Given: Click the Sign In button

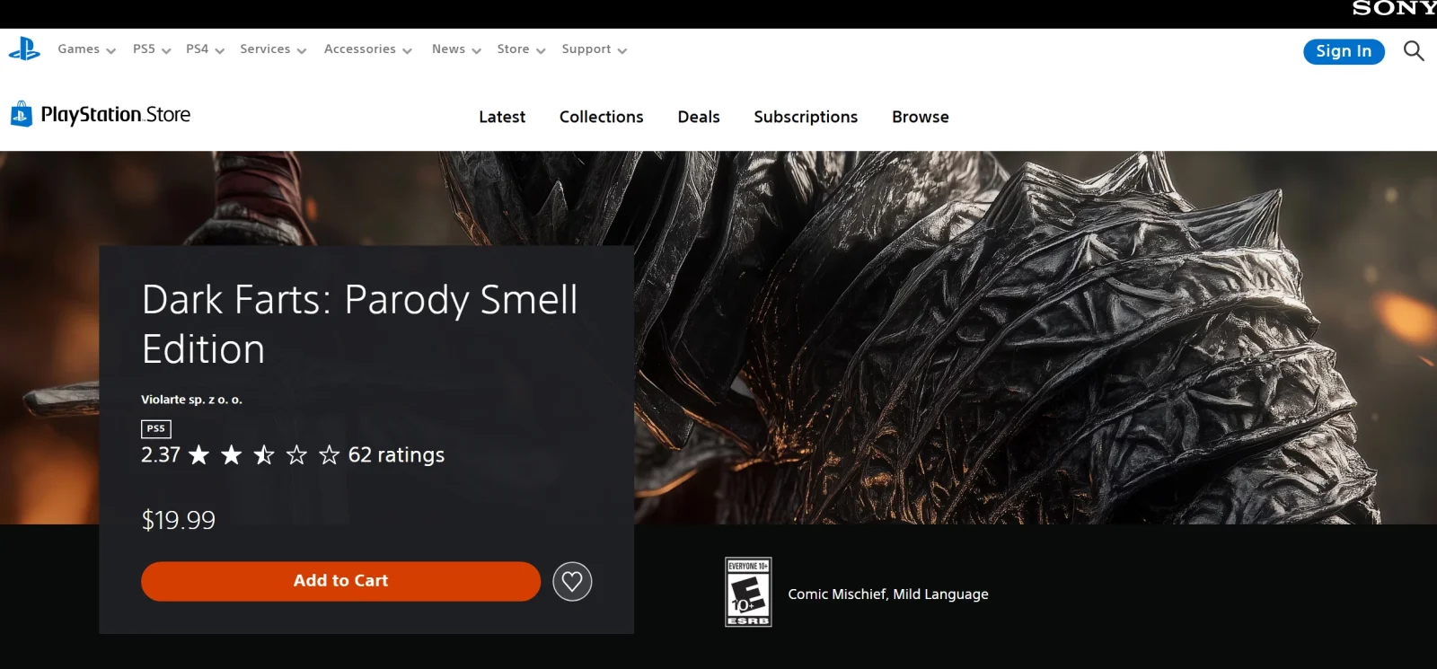Looking at the screenshot, I should click(x=1344, y=51).
